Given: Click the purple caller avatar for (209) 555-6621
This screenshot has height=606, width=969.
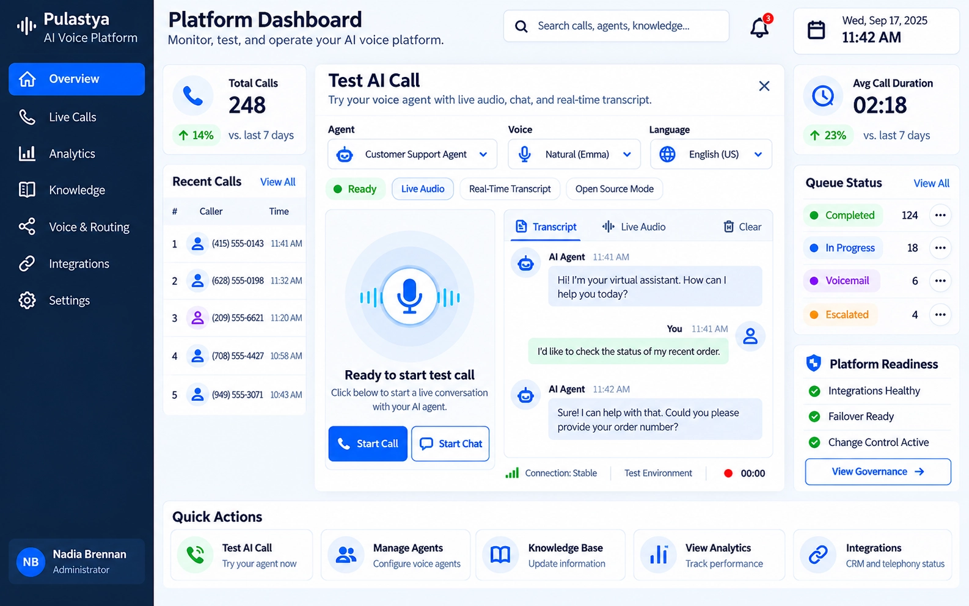Looking at the screenshot, I should pyautogui.click(x=197, y=318).
